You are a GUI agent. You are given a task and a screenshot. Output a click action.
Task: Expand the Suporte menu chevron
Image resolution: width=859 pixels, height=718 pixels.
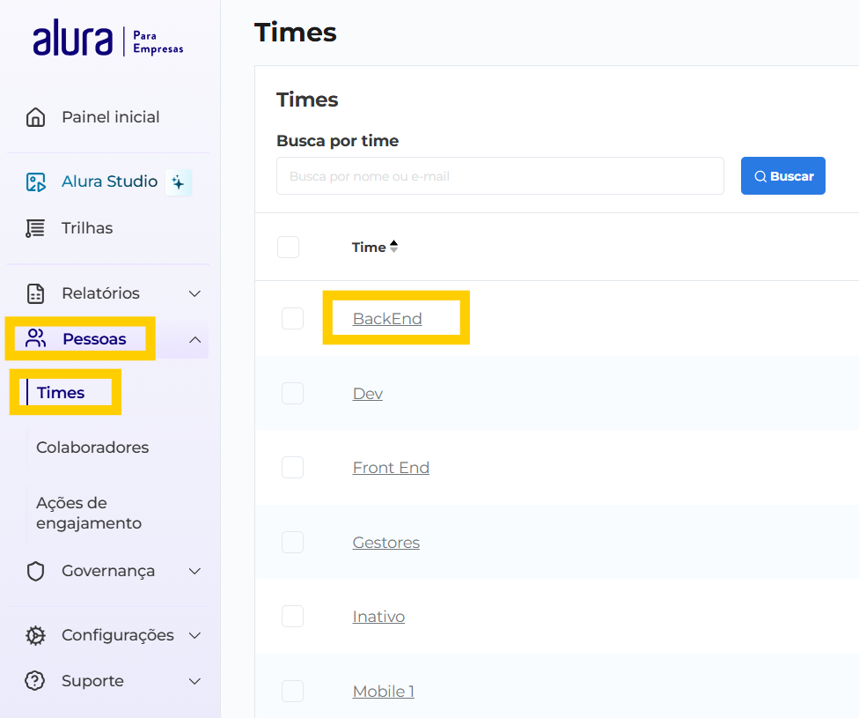coord(195,681)
